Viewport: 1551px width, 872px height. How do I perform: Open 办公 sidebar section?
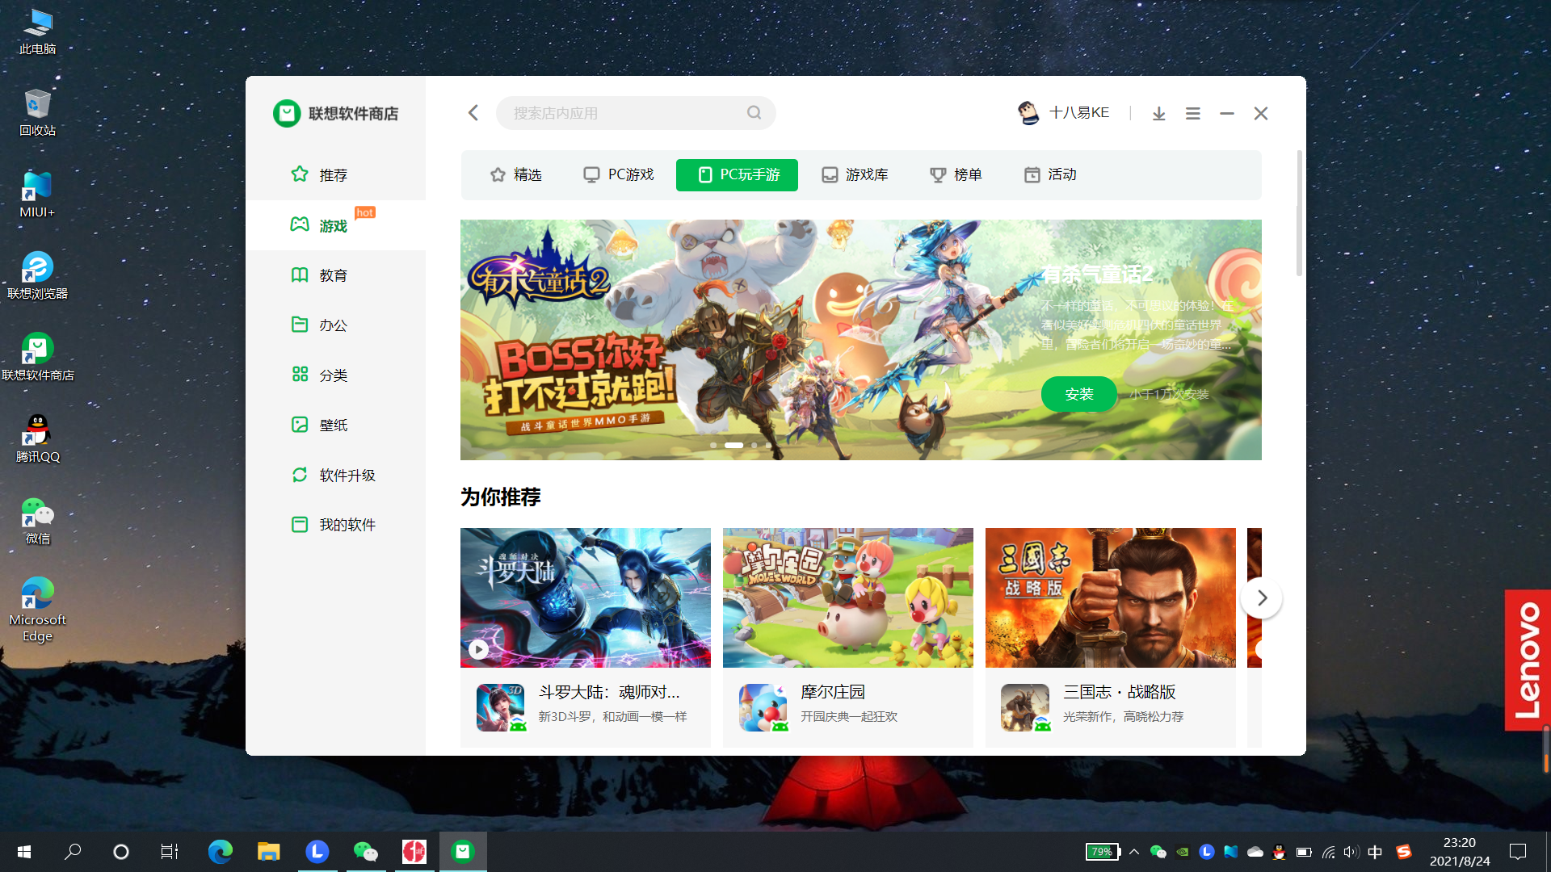(x=335, y=325)
